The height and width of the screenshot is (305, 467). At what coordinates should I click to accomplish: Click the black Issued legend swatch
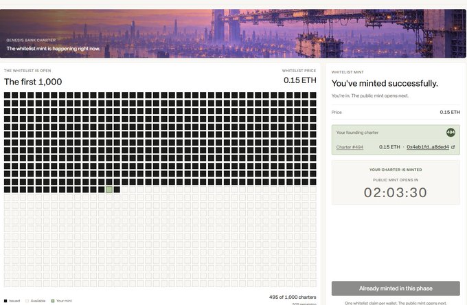click(5, 301)
